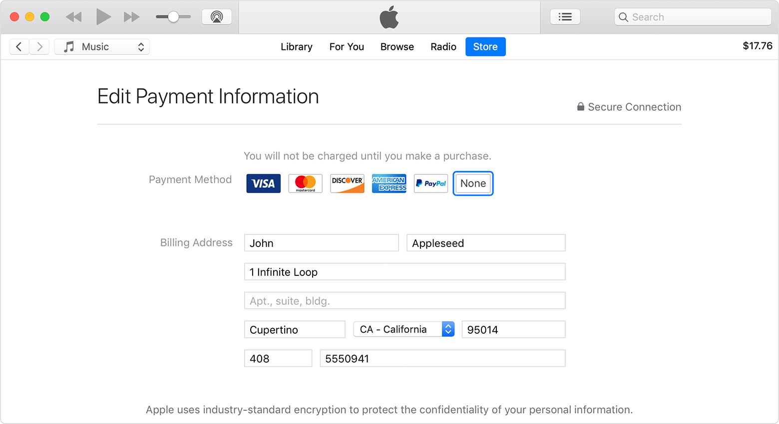Click the rewind playback button
The height and width of the screenshot is (424, 779).
[73, 17]
